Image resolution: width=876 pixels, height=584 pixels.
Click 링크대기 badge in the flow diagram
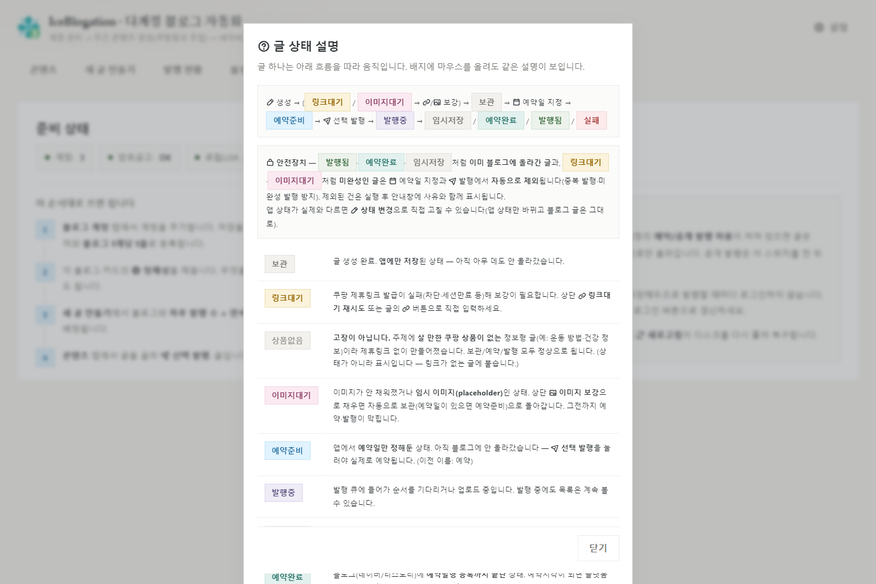(x=327, y=102)
